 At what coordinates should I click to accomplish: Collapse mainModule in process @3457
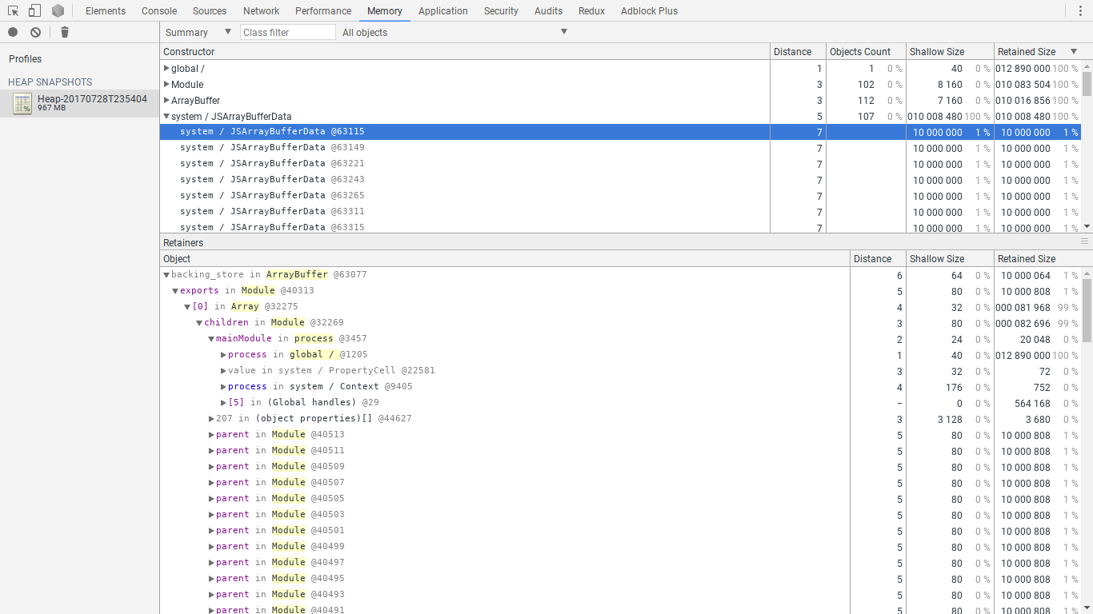[x=211, y=338]
